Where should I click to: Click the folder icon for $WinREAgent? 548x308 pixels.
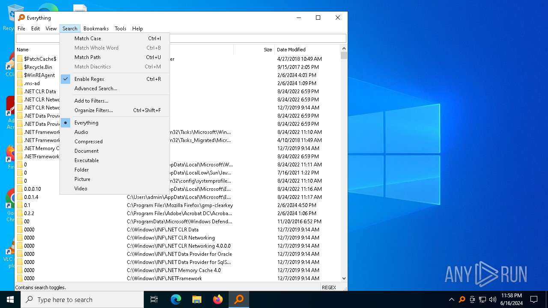(x=20, y=75)
